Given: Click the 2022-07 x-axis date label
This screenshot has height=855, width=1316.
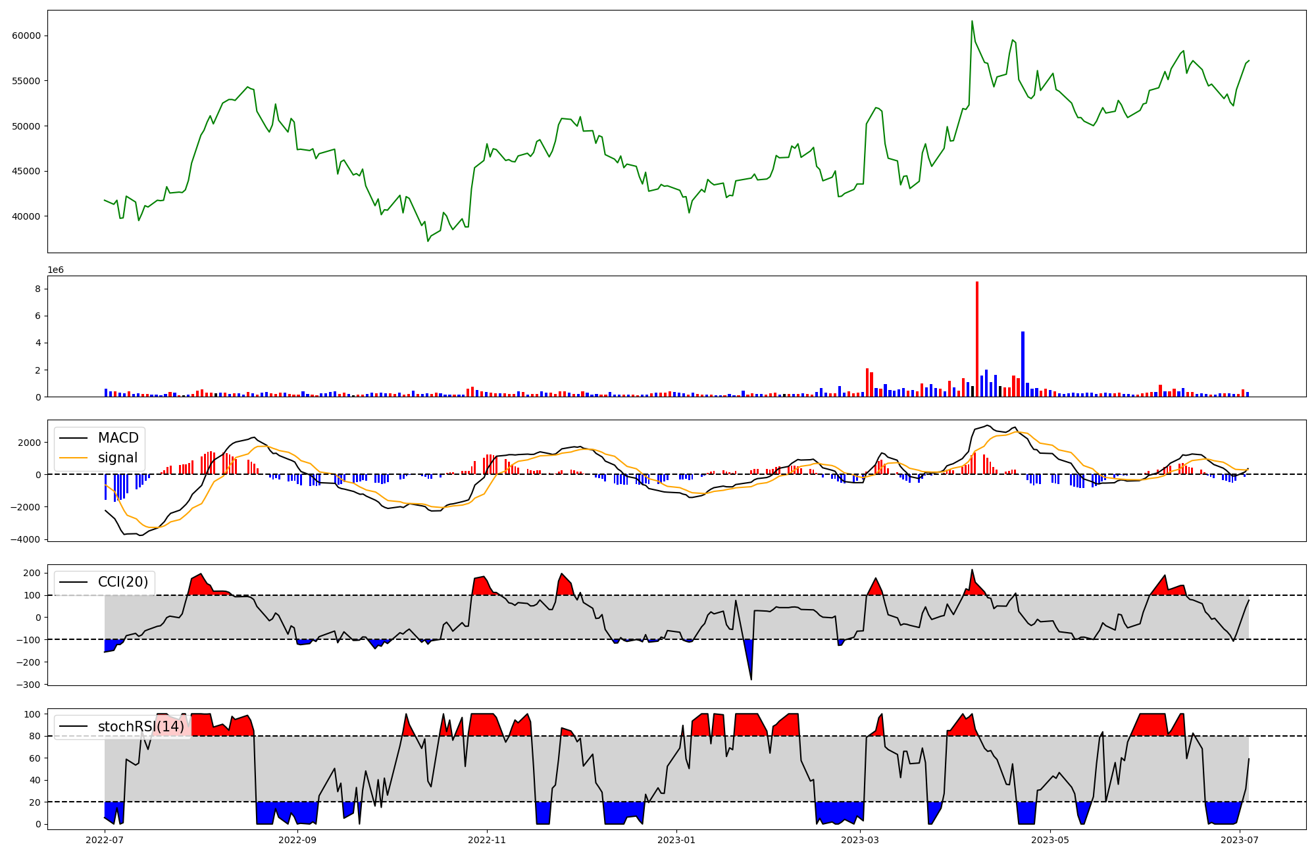Looking at the screenshot, I should [105, 840].
